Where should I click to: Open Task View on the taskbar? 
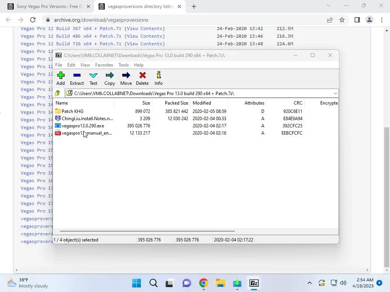tap(169, 283)
